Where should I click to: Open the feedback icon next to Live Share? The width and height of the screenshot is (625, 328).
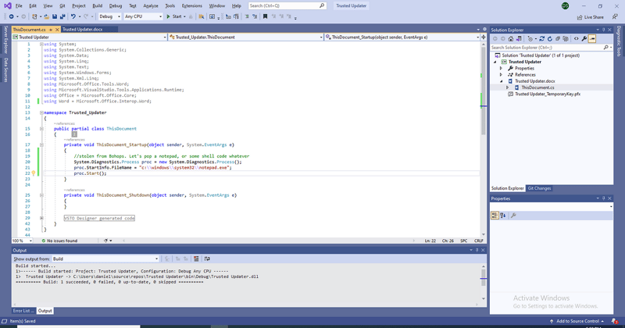[x=615, y=16]
